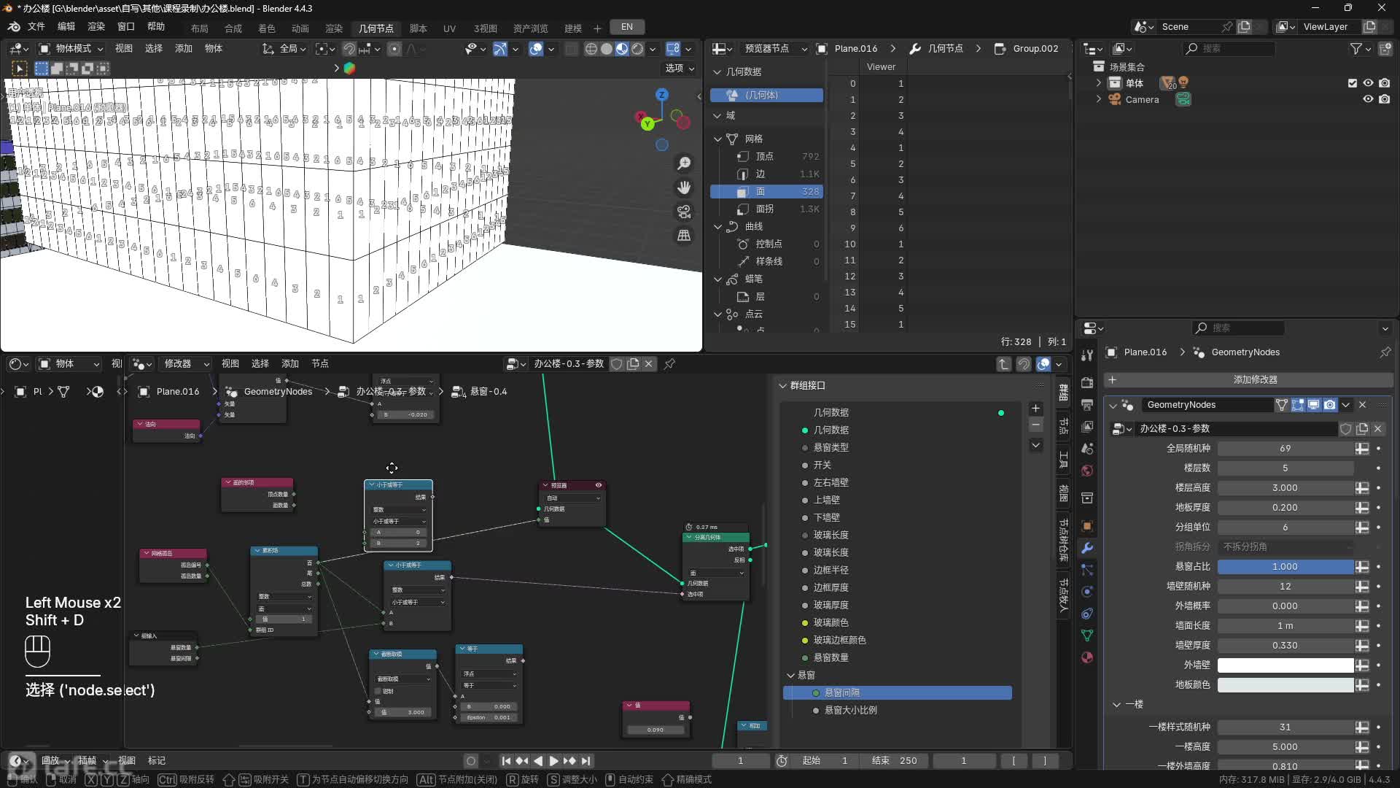Switch to the 布局 workspace tab
Screen dimensions: 1400x788
pyautogui.click(x=199, y=28)
